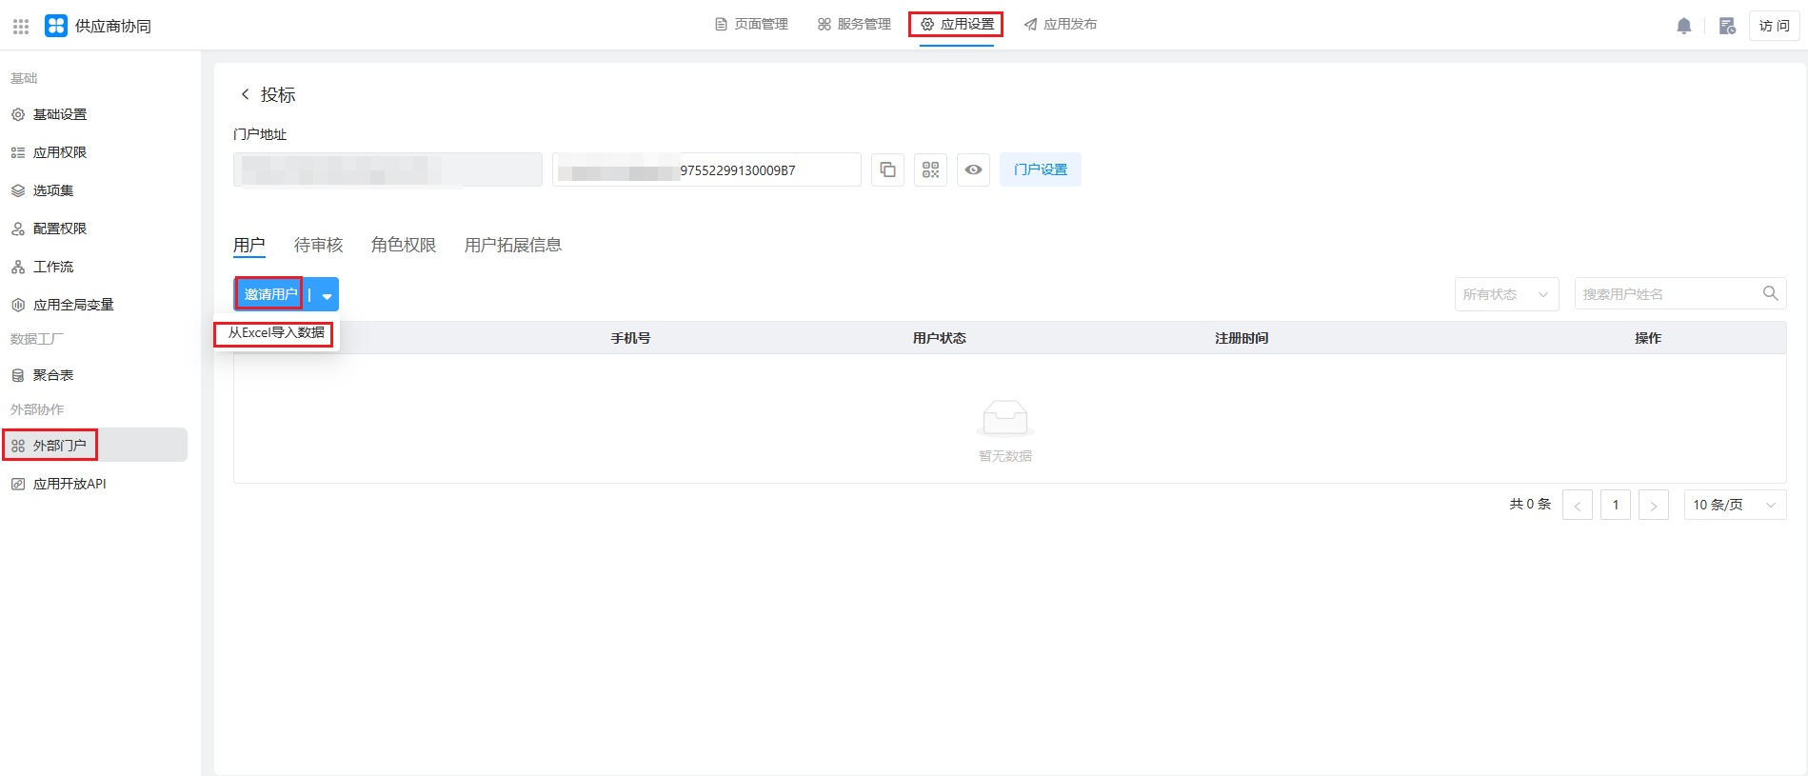Open 应用开放API in the sidebar
The height and width of the screenshot is (776, 1808).
tap(70, 484)
